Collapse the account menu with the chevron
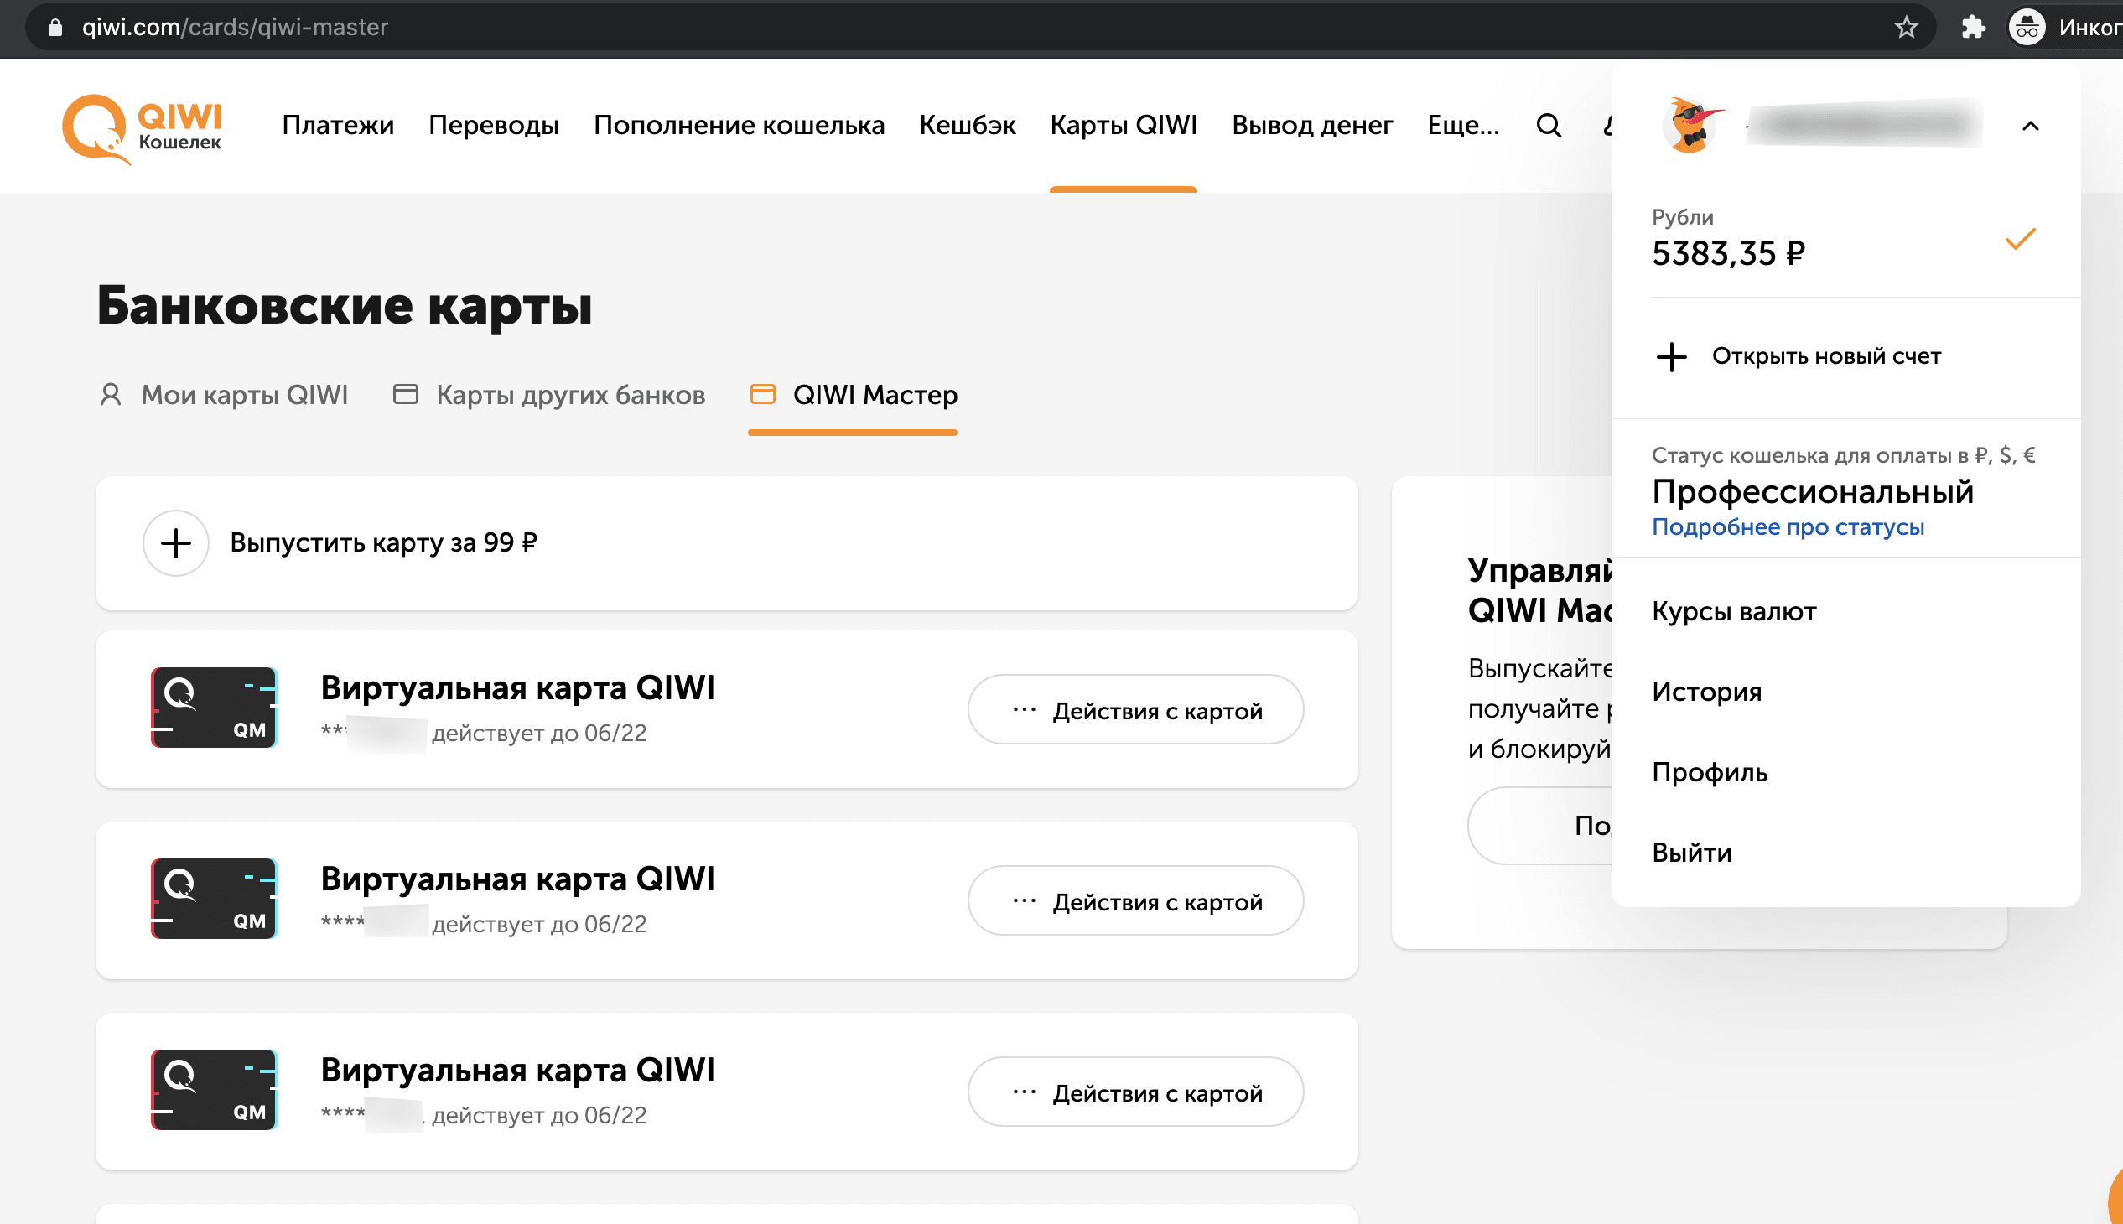Screen dimensions: 2123x1224 pos(2031,126)
